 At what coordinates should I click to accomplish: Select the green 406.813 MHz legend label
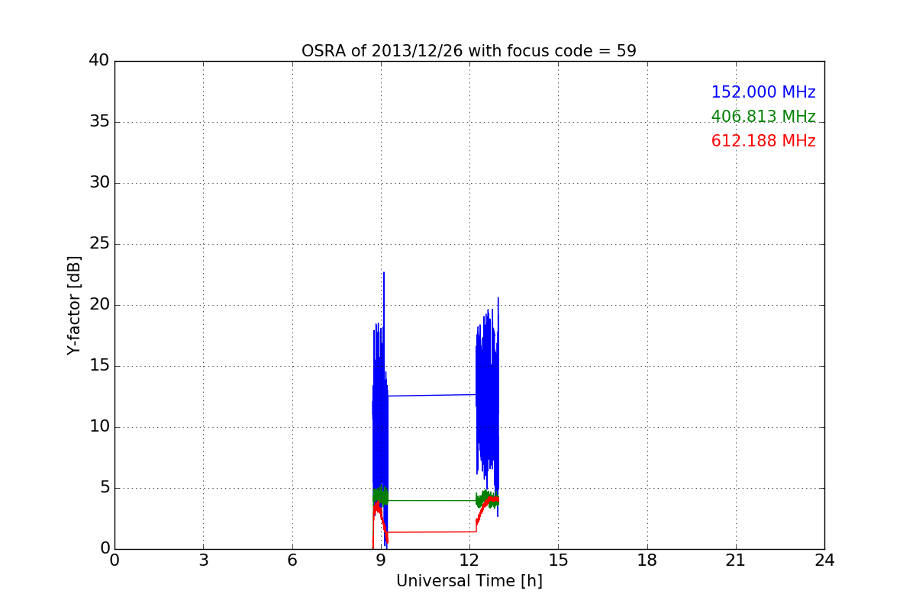[763, 117]
